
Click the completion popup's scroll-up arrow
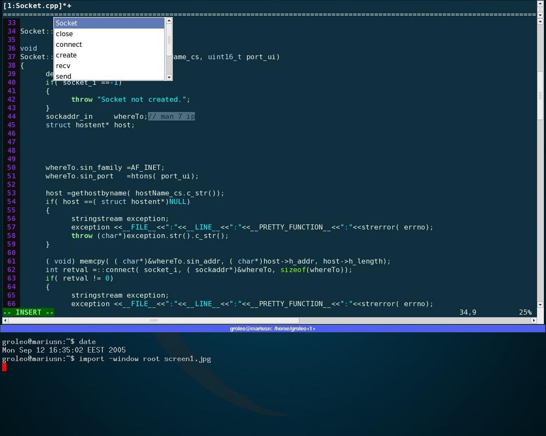pos(169,21)
